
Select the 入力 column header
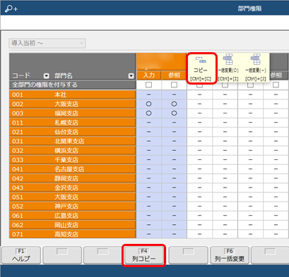149,75
